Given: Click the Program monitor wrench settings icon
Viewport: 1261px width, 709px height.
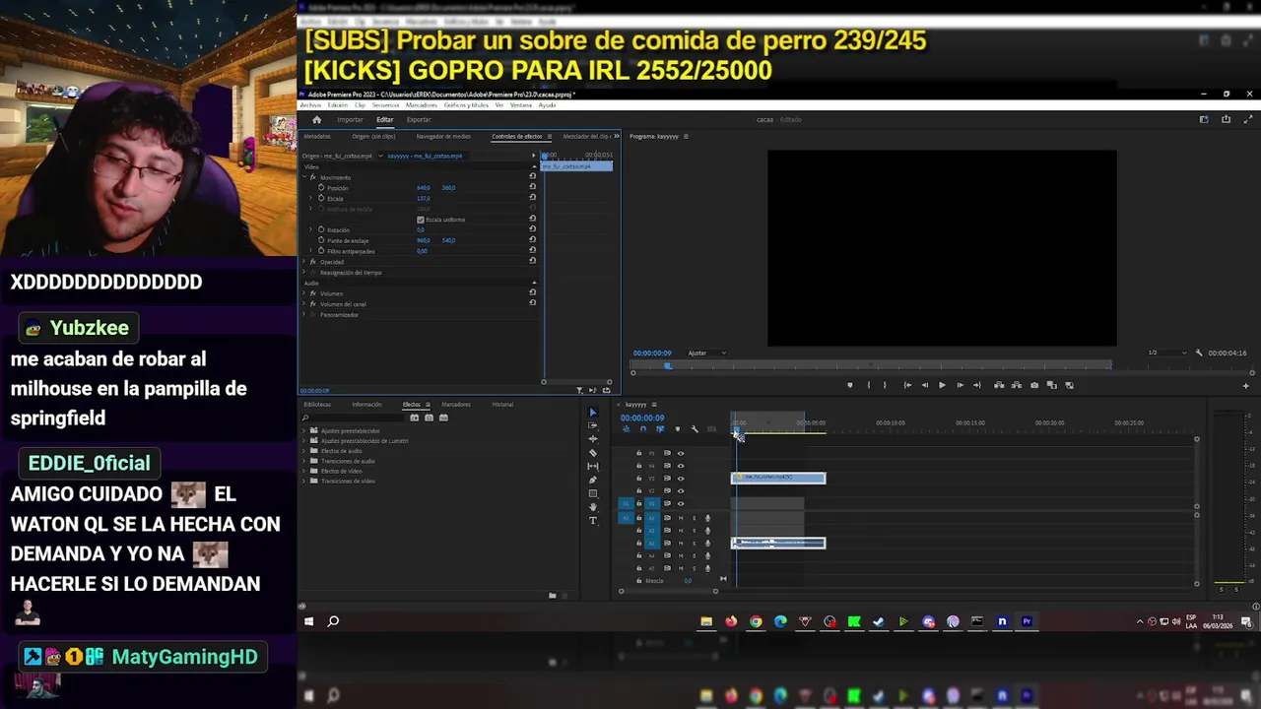Looking at the screenshot, I should pyautogui.click(x=1199, y=353).
